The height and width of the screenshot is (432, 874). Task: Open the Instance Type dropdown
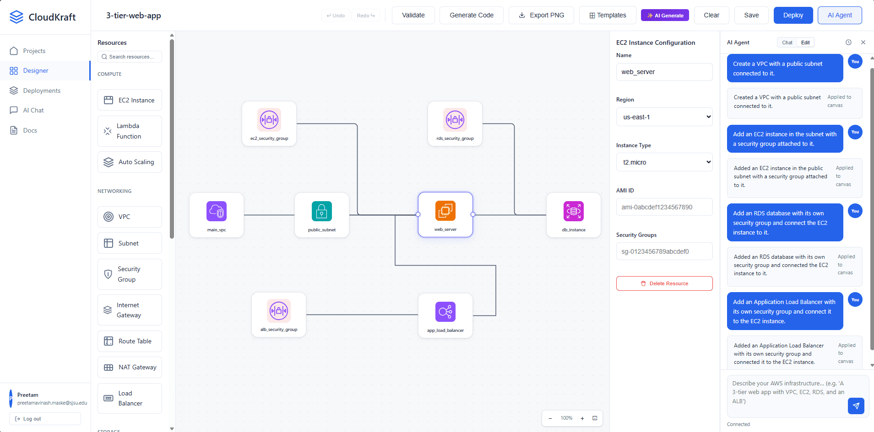coord(664,162)
